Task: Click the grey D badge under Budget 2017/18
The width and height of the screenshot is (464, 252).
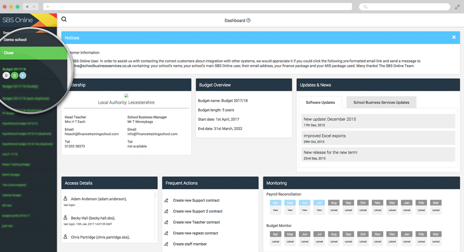Action: point(7,75)
